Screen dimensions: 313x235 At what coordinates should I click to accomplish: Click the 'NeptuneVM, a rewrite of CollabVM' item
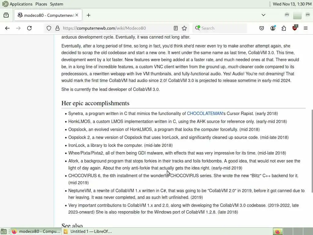click(186, 194)
